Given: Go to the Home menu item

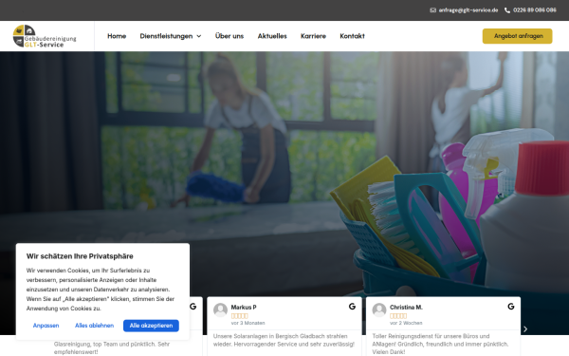Looking at the screenshot, I should [117, 36].
